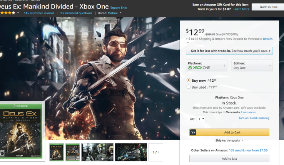Select the Buy new radio option
Image resolution: width=284 pixels, height=165 pixels.
pyautogui.click(x=189, y=80)
